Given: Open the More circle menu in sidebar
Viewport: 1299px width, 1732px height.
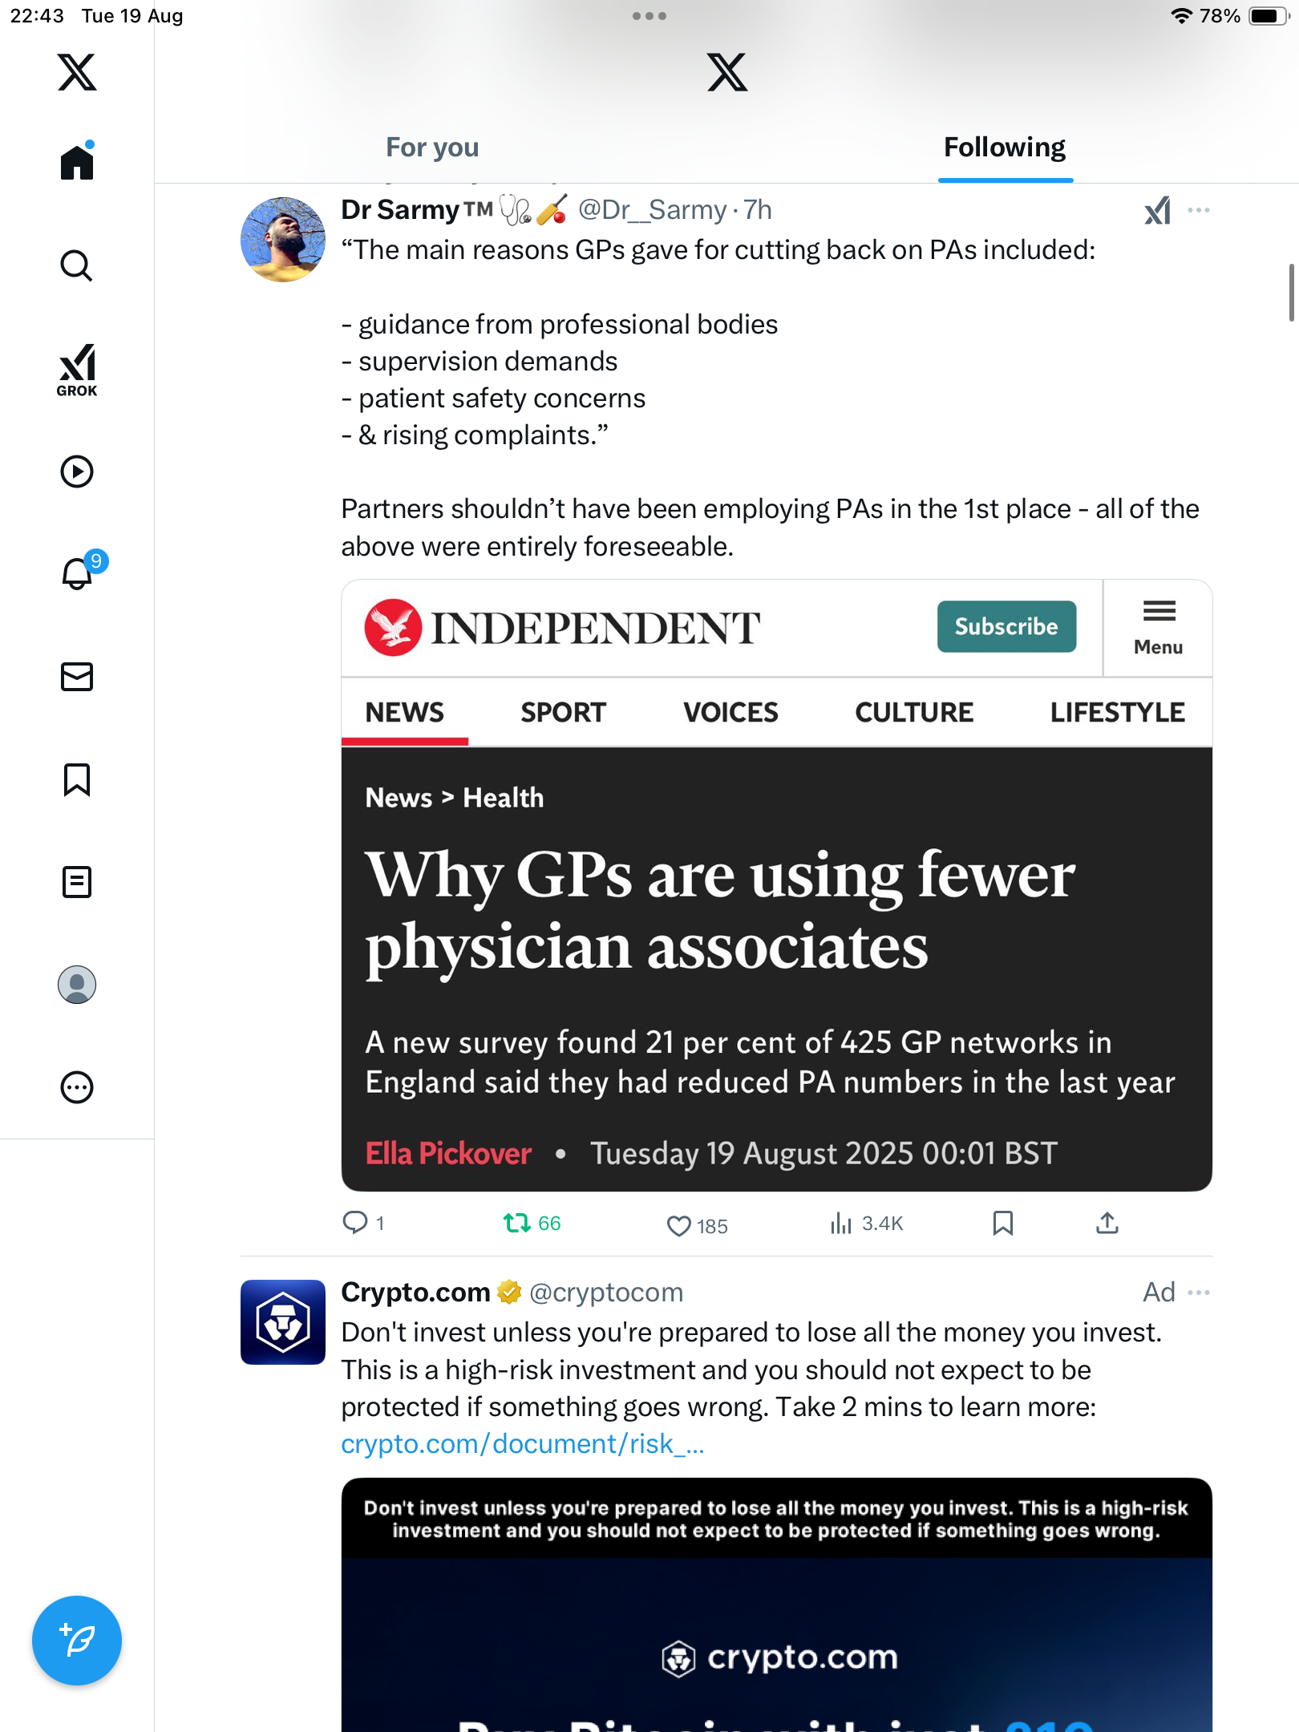Looking at the screenshot, I should coord(77,1087).
